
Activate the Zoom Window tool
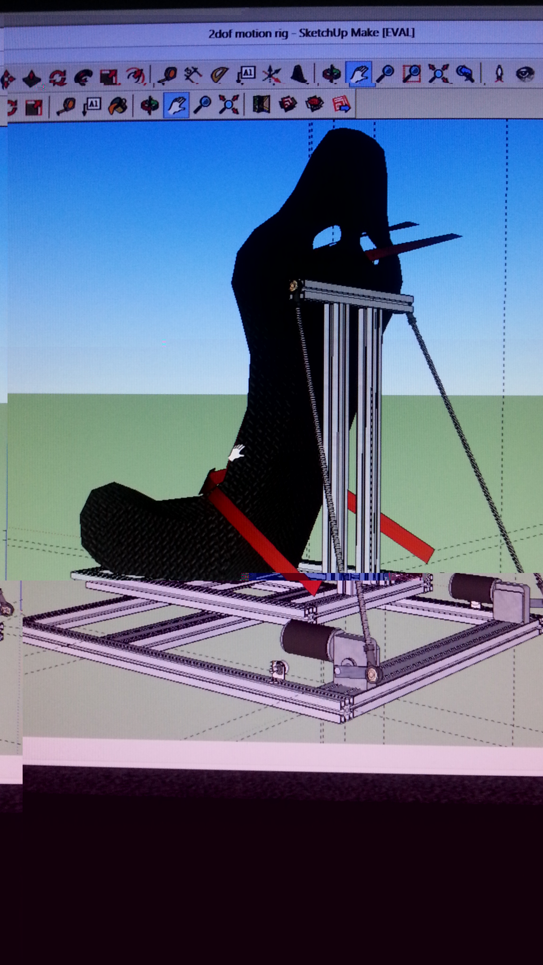point(411,74)
